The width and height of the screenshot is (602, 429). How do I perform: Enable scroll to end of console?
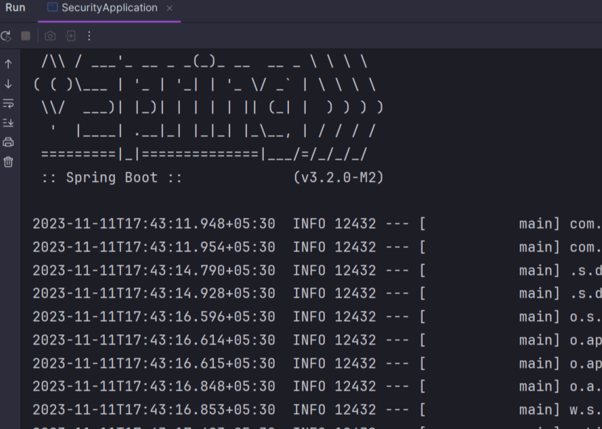click(8, 123)
